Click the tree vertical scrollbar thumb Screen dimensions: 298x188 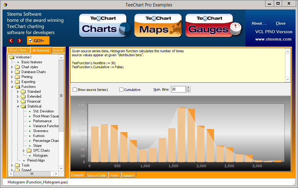(x=61, y=96)
